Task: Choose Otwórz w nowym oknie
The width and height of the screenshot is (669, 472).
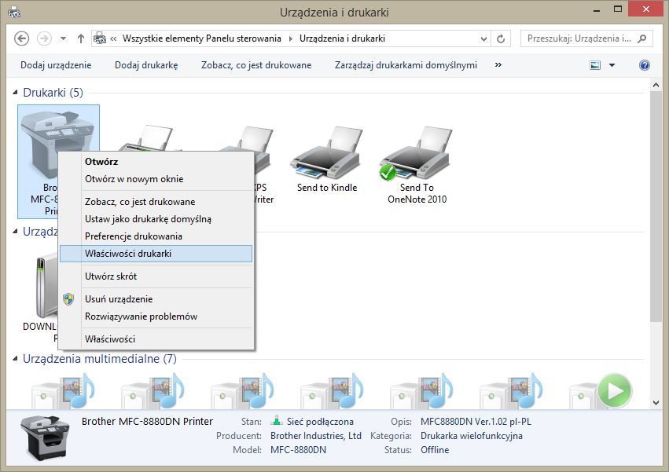Action: coord(156,179)
